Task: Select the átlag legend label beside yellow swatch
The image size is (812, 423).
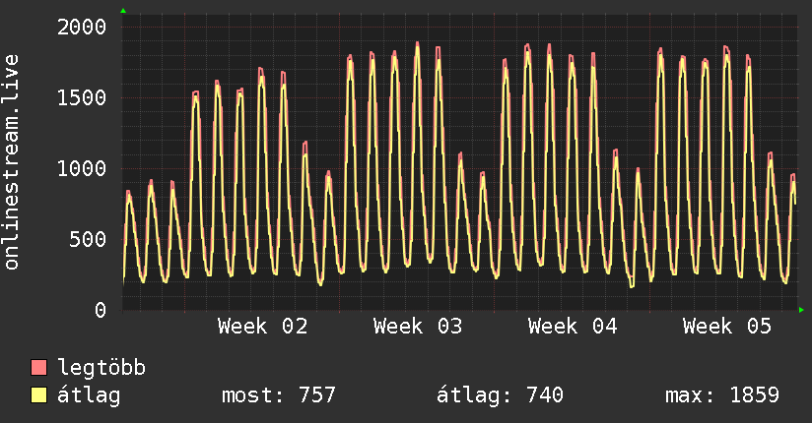Action: point(89,396)
